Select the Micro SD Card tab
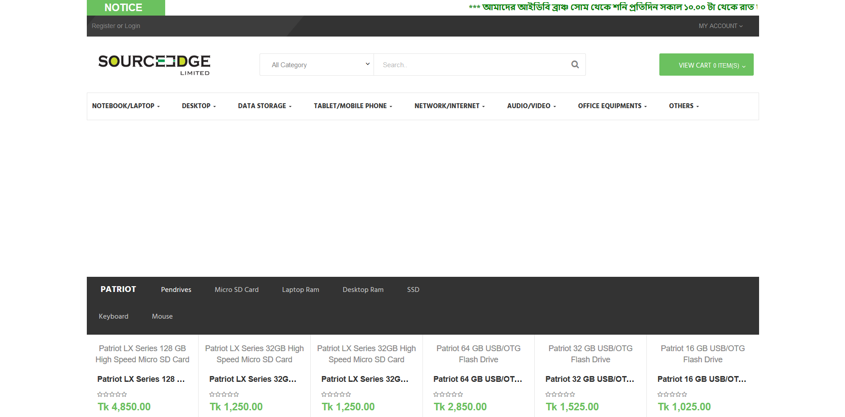Viewport: 845px width, 417px height. click(x=236, y=290)
